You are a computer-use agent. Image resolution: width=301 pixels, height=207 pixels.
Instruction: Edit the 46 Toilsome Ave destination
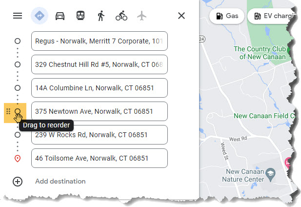[99, 158]
